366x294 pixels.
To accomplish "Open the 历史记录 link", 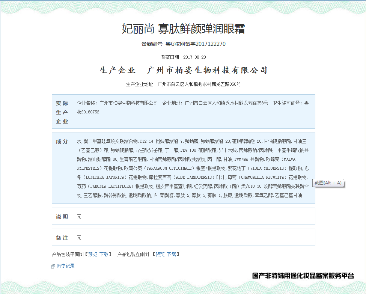I will [65, 266].
